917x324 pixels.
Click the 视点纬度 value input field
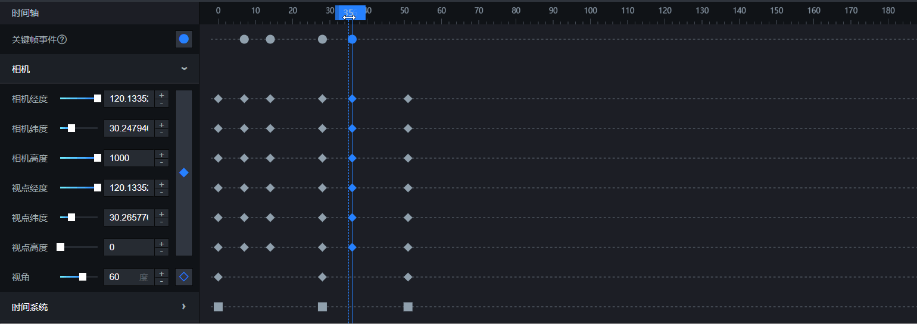coord(129,218)
